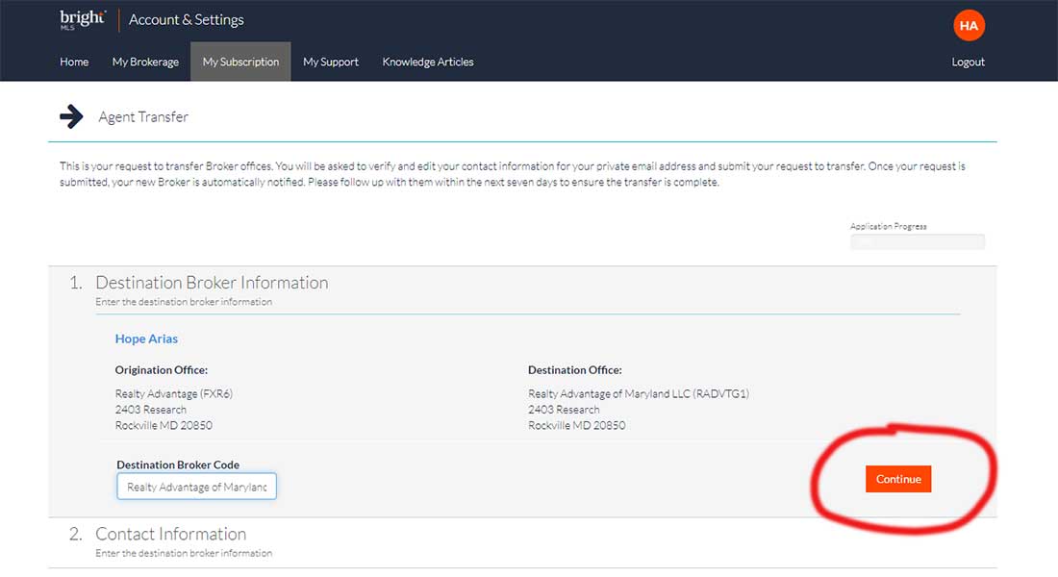1058x577 pixels.
Task: Click the Bright MLS logo
Action: coord(83,19)
